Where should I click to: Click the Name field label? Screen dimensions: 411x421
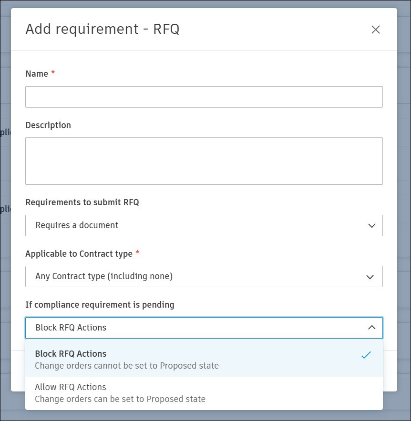37,74
